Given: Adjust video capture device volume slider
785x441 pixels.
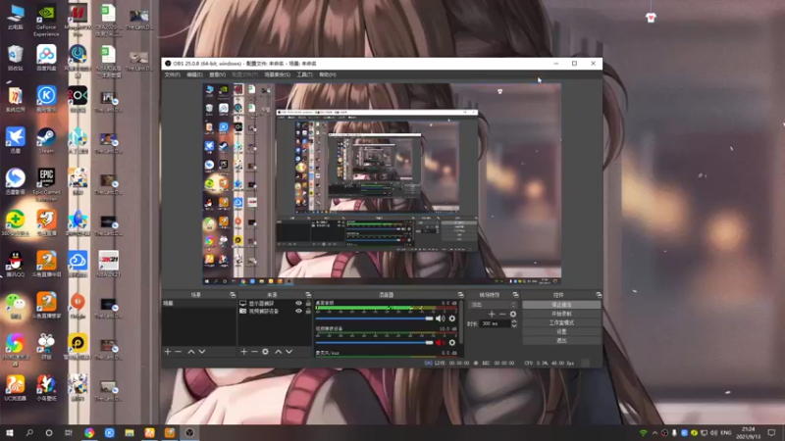Looking at the screenshot, I should click(375, 342).
